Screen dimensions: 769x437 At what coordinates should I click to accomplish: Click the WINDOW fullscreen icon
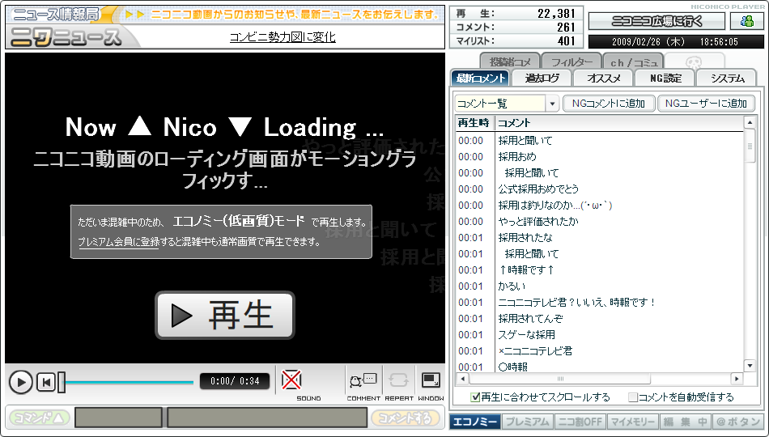pos(431,380)
